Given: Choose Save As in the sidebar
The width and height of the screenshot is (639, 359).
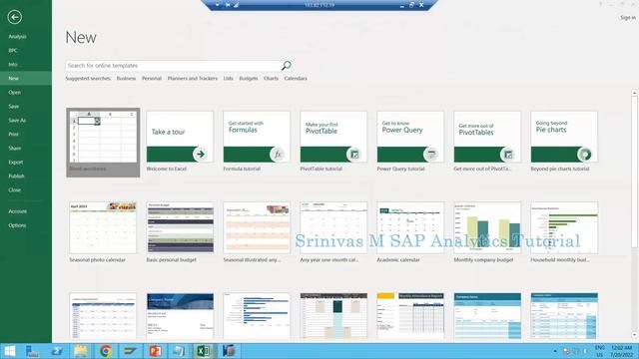Looking at the screenshot, I should tap(17, 121).
